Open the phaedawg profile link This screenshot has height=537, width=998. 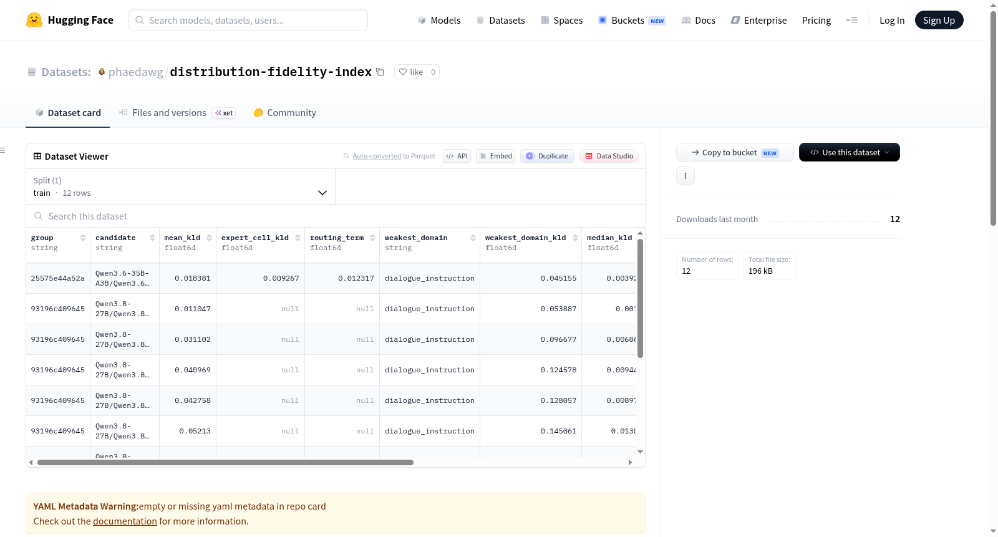135,72
